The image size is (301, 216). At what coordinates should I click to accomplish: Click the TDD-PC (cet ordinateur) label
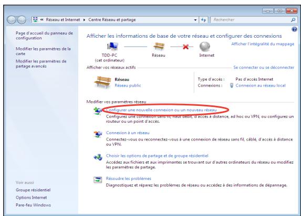point(109,58)
